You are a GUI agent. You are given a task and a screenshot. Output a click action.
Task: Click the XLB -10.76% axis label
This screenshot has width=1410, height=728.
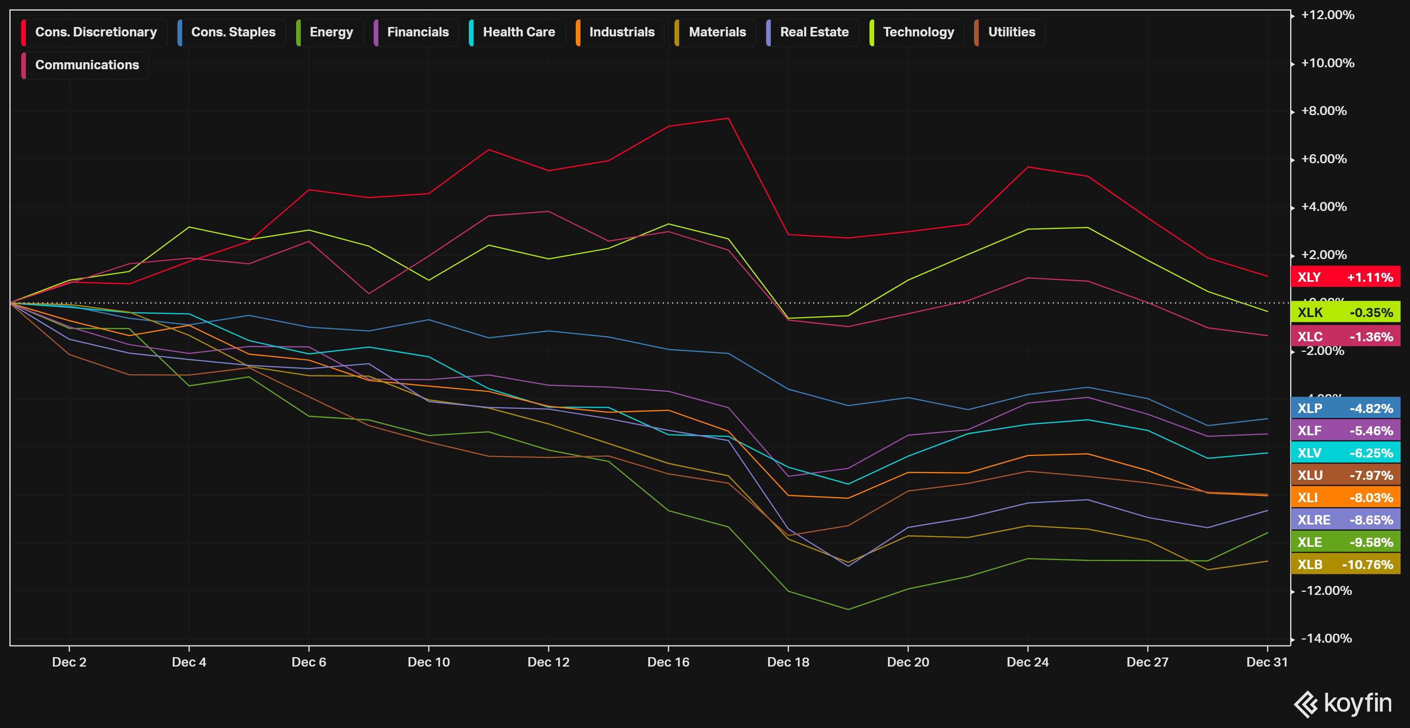click(1345, 564)
